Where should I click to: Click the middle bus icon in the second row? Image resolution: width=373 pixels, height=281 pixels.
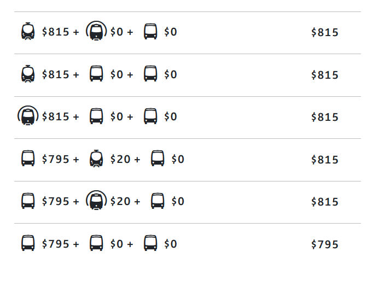click(x=96, y=74)
